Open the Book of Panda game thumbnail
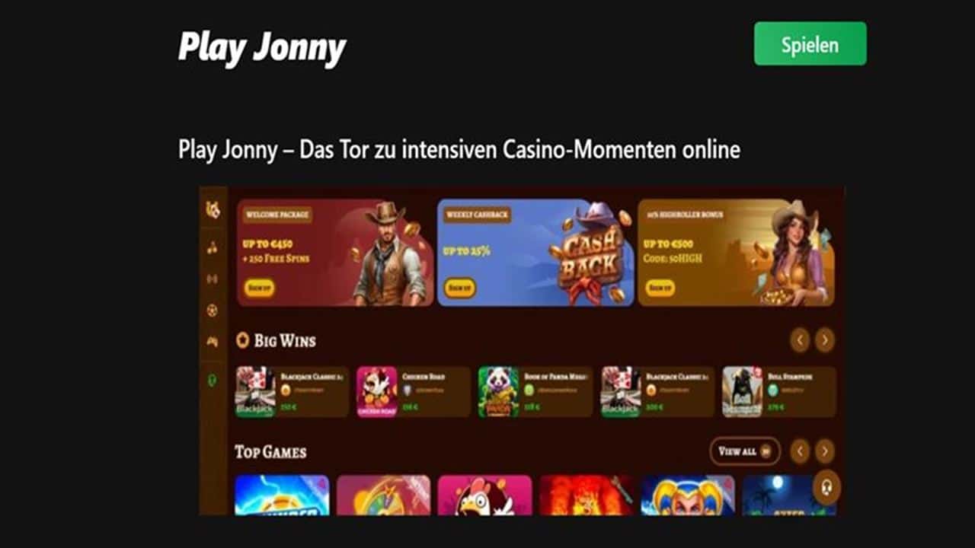The width and height of the screenshot is (975, 548). pyautogui.click(x=498, y=392)
